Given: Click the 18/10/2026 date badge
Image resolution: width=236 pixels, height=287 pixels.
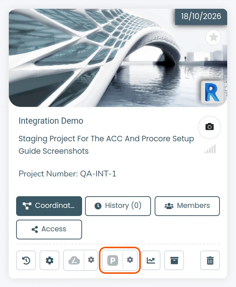Looking at the screenshot, I should 201,16.
